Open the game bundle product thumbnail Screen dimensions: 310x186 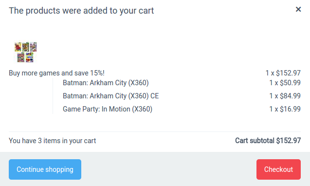point(25,52)
